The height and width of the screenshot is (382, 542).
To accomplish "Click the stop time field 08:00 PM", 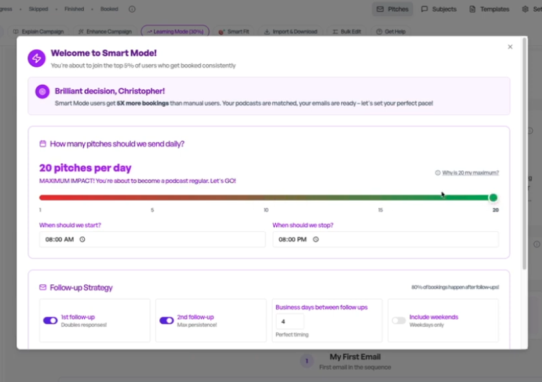I will click(x=386, y=239).
